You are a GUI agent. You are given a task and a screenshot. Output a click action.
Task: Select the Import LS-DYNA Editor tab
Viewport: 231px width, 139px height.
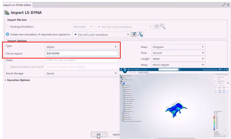[17, 5]
